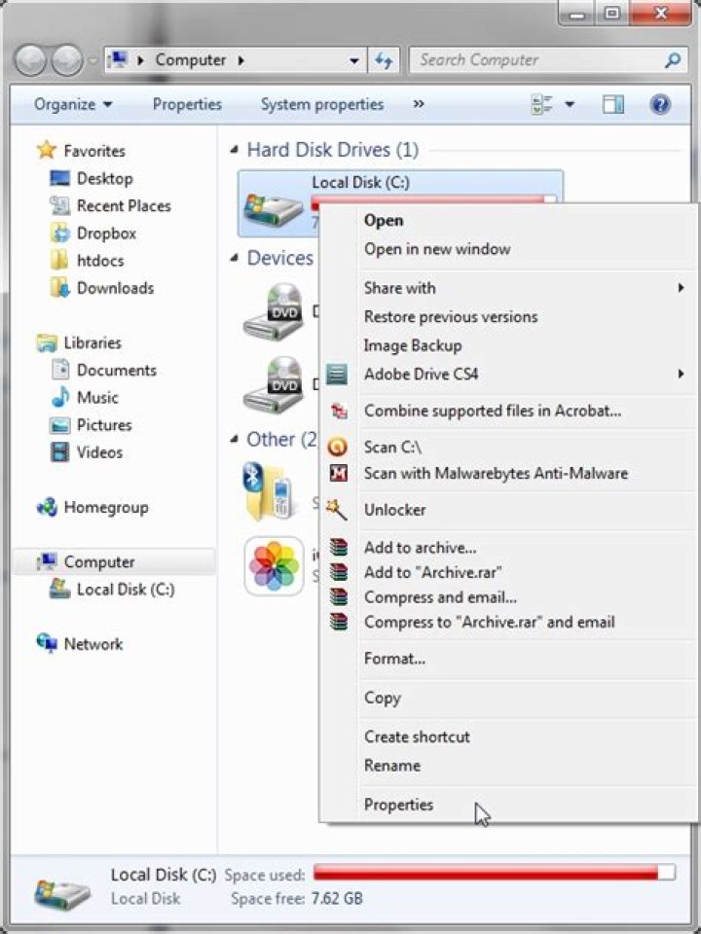Open Desktop in Favorites
Viewport: 701px width, 934px height.
104,178
